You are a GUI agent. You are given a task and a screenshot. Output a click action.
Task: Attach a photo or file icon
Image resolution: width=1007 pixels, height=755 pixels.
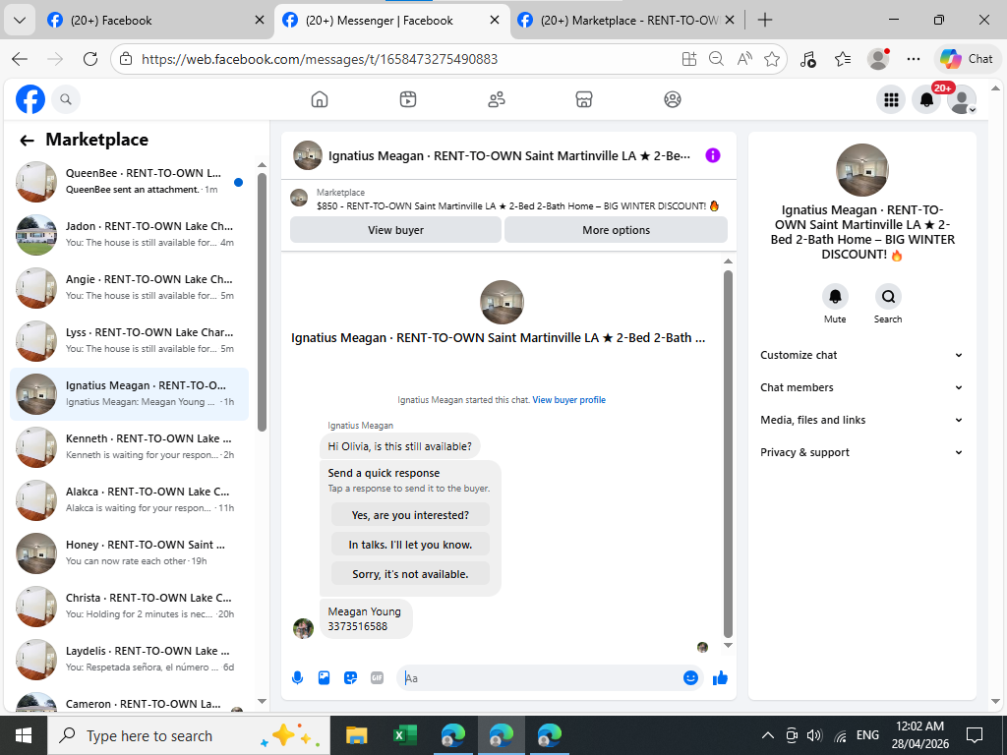[x=324, y=678]
